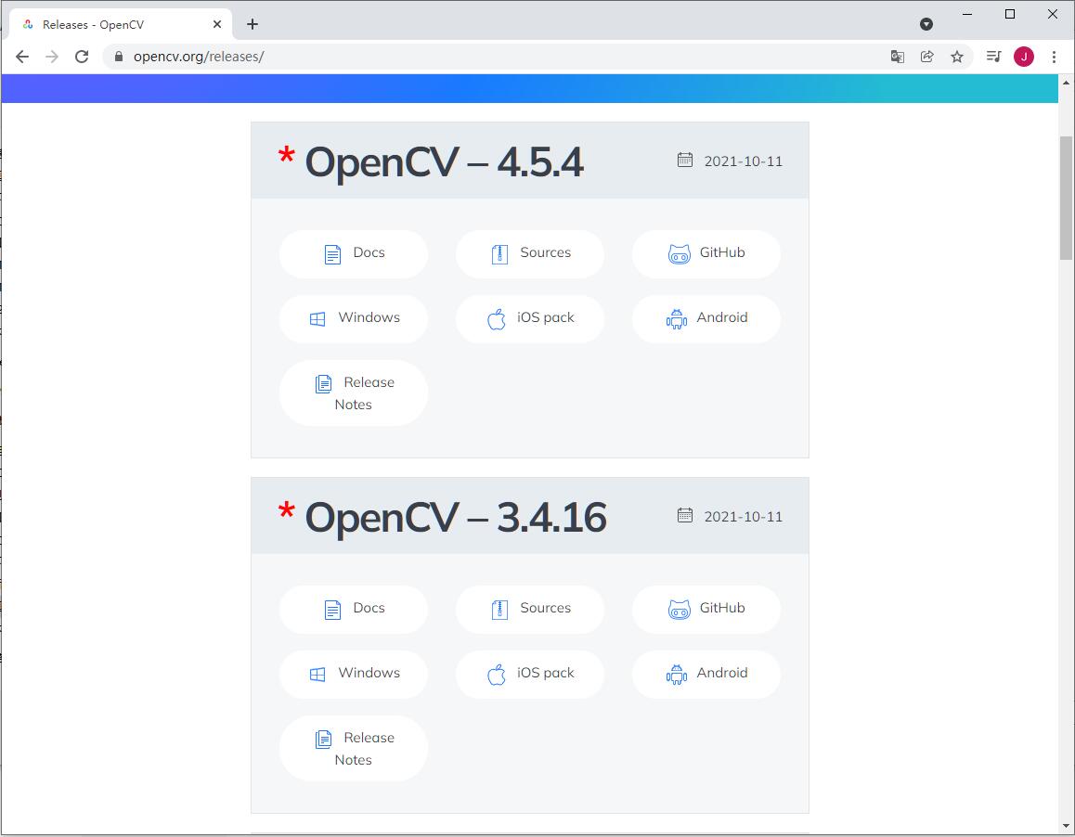Open Release Notes for OpenCV 3.4.16

(353, 749)
